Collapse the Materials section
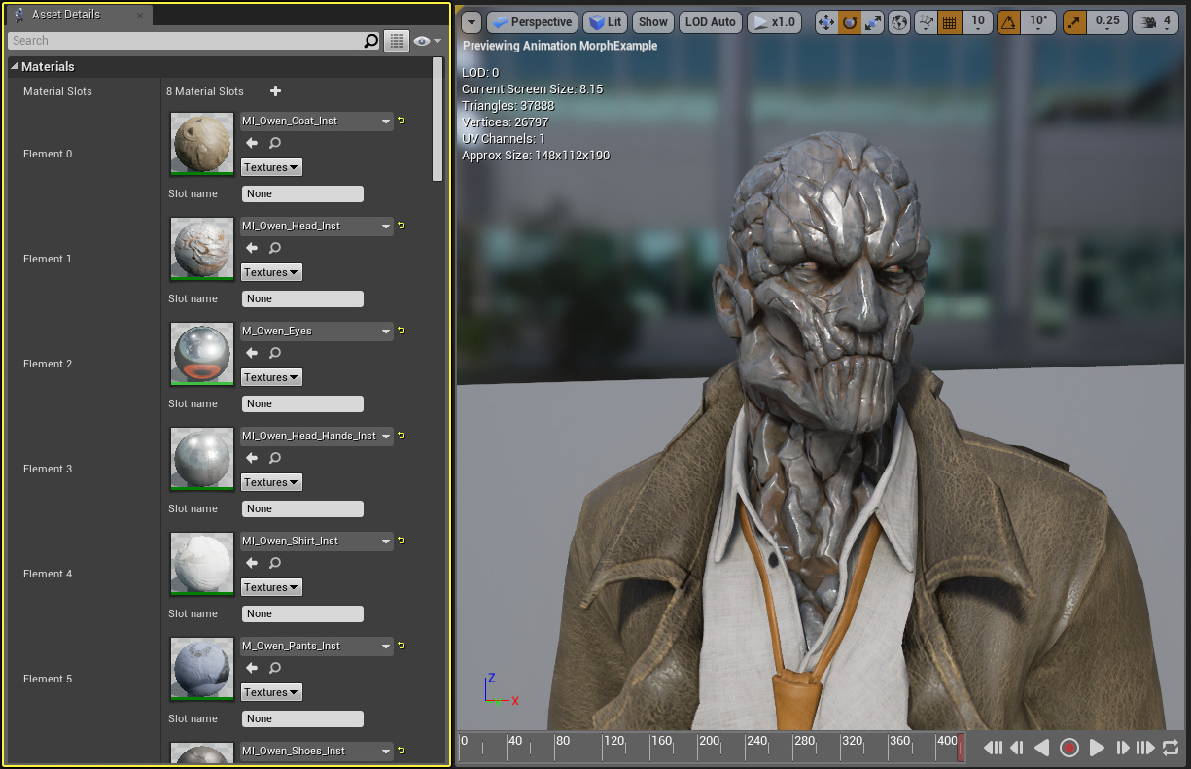 (15, 67)
